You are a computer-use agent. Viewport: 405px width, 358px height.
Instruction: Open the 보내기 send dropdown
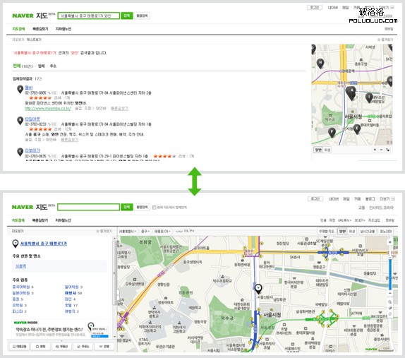click(359, 220)
